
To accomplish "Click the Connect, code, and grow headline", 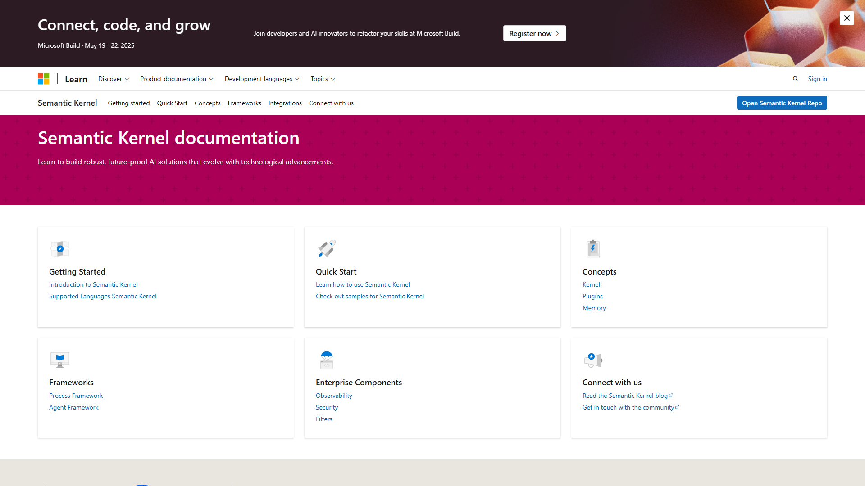I will (x=124, y=25).
